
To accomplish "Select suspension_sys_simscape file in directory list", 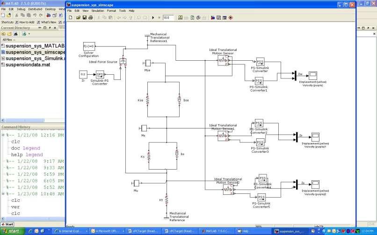I will tap(33, 52).
